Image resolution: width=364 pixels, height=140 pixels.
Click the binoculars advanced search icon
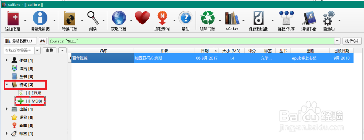43,41
